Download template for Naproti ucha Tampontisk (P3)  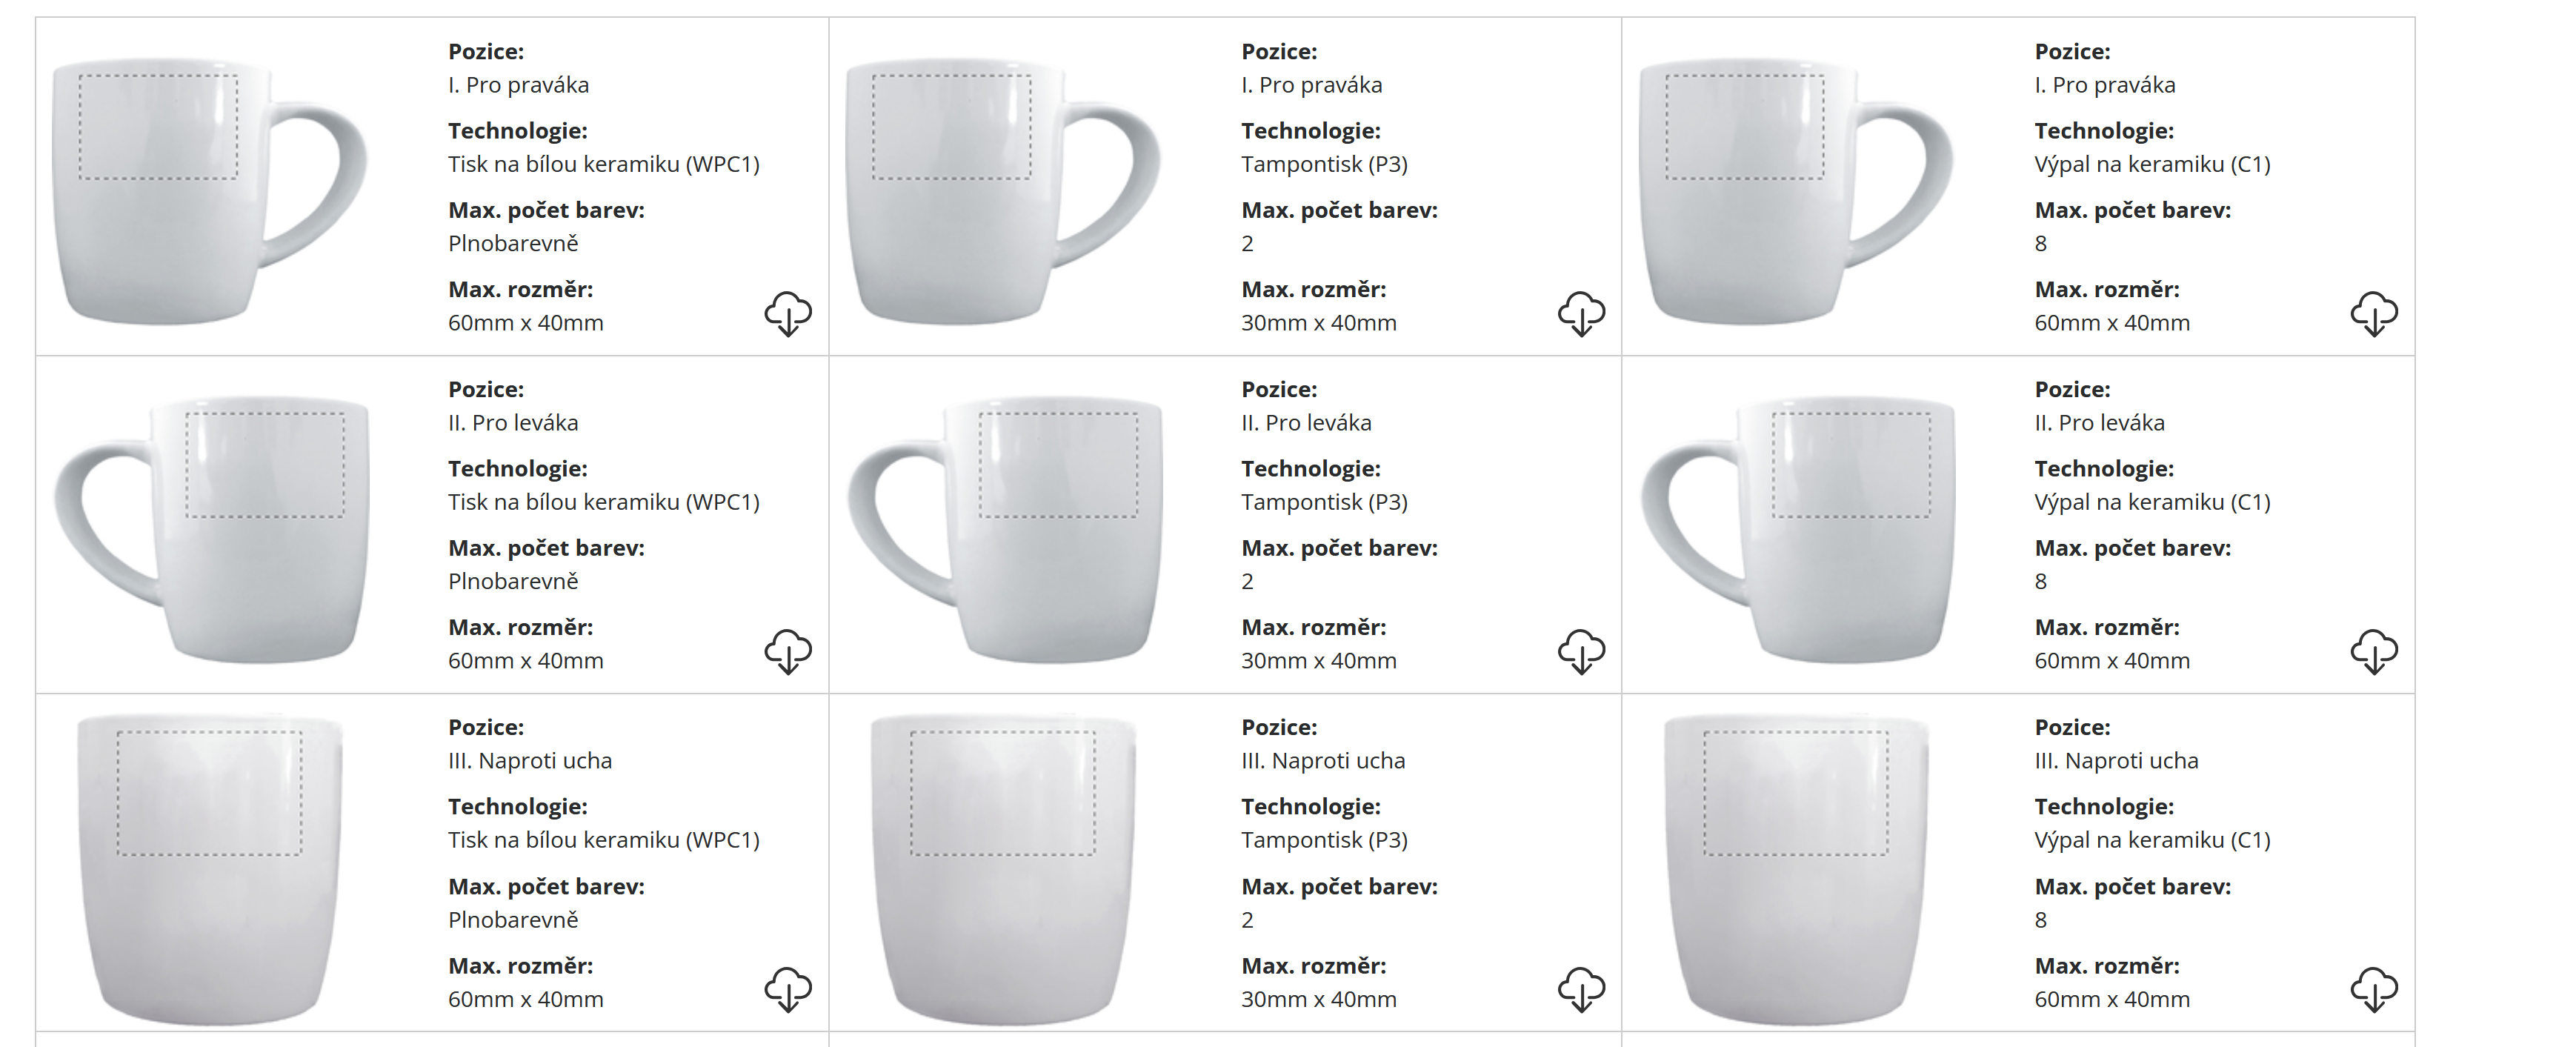pos(1581,990)
